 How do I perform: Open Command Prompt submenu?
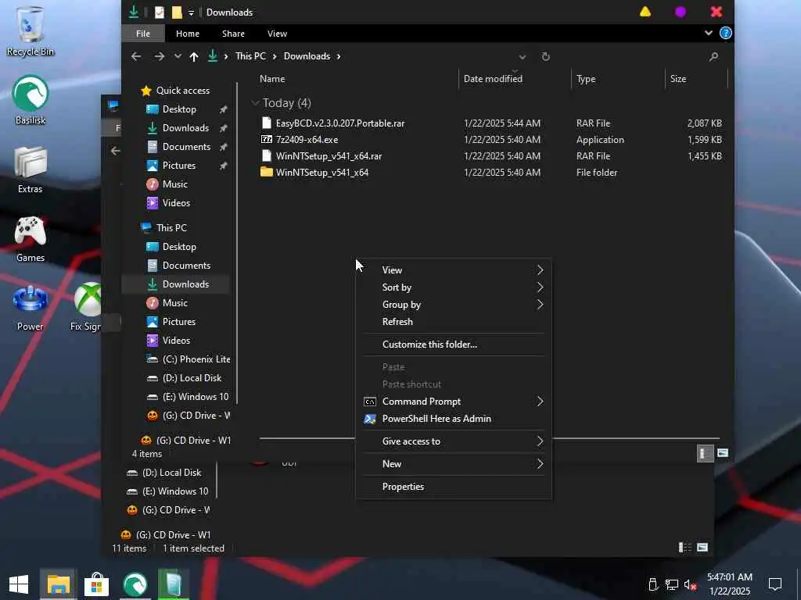click(454, 402)
